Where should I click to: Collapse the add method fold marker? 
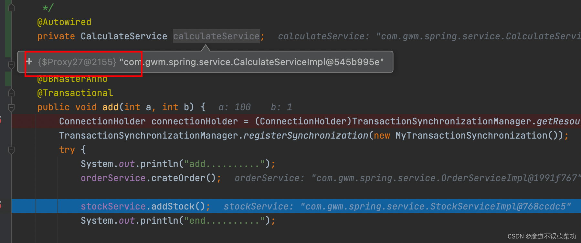point(11,107)
